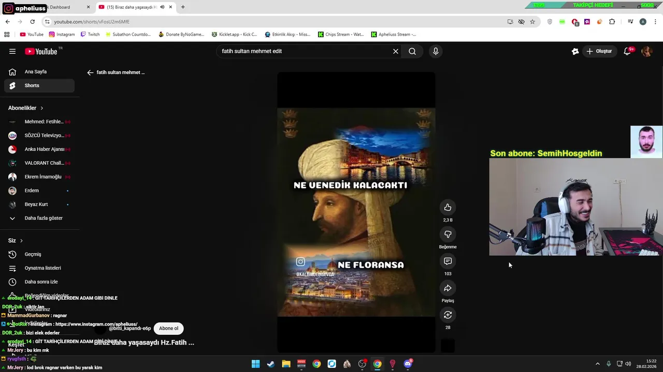The width and height of the screenshot is (663, 372).
Task: Clear the search box text
Action: (396, 51)
